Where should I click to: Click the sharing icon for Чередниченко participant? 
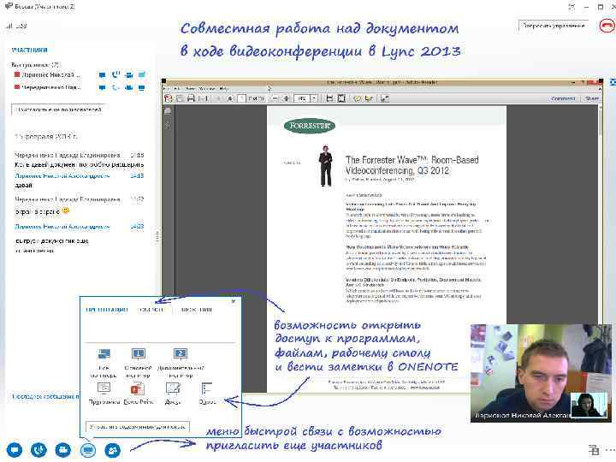(141, 87)
